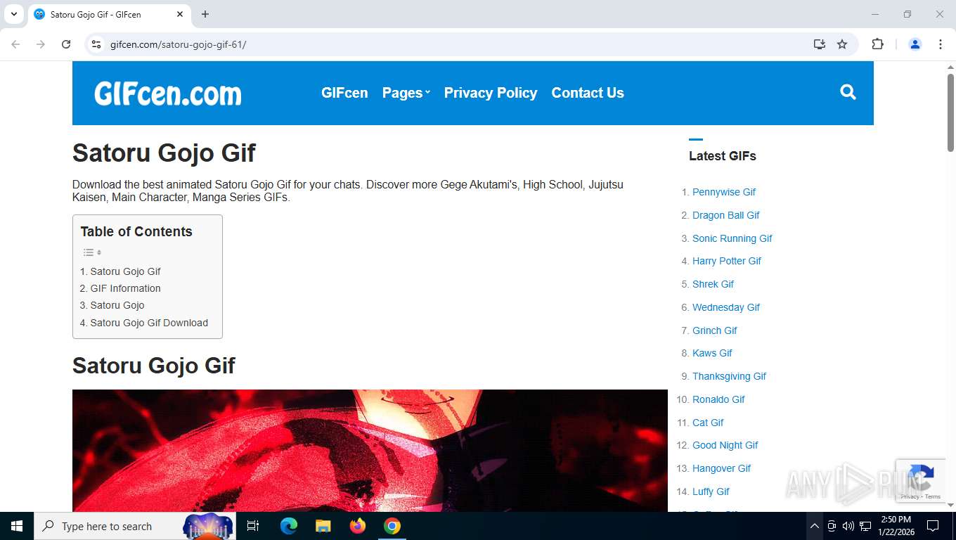Click the taskbar search box
The image size is (956, 540).
pos(135,526)
